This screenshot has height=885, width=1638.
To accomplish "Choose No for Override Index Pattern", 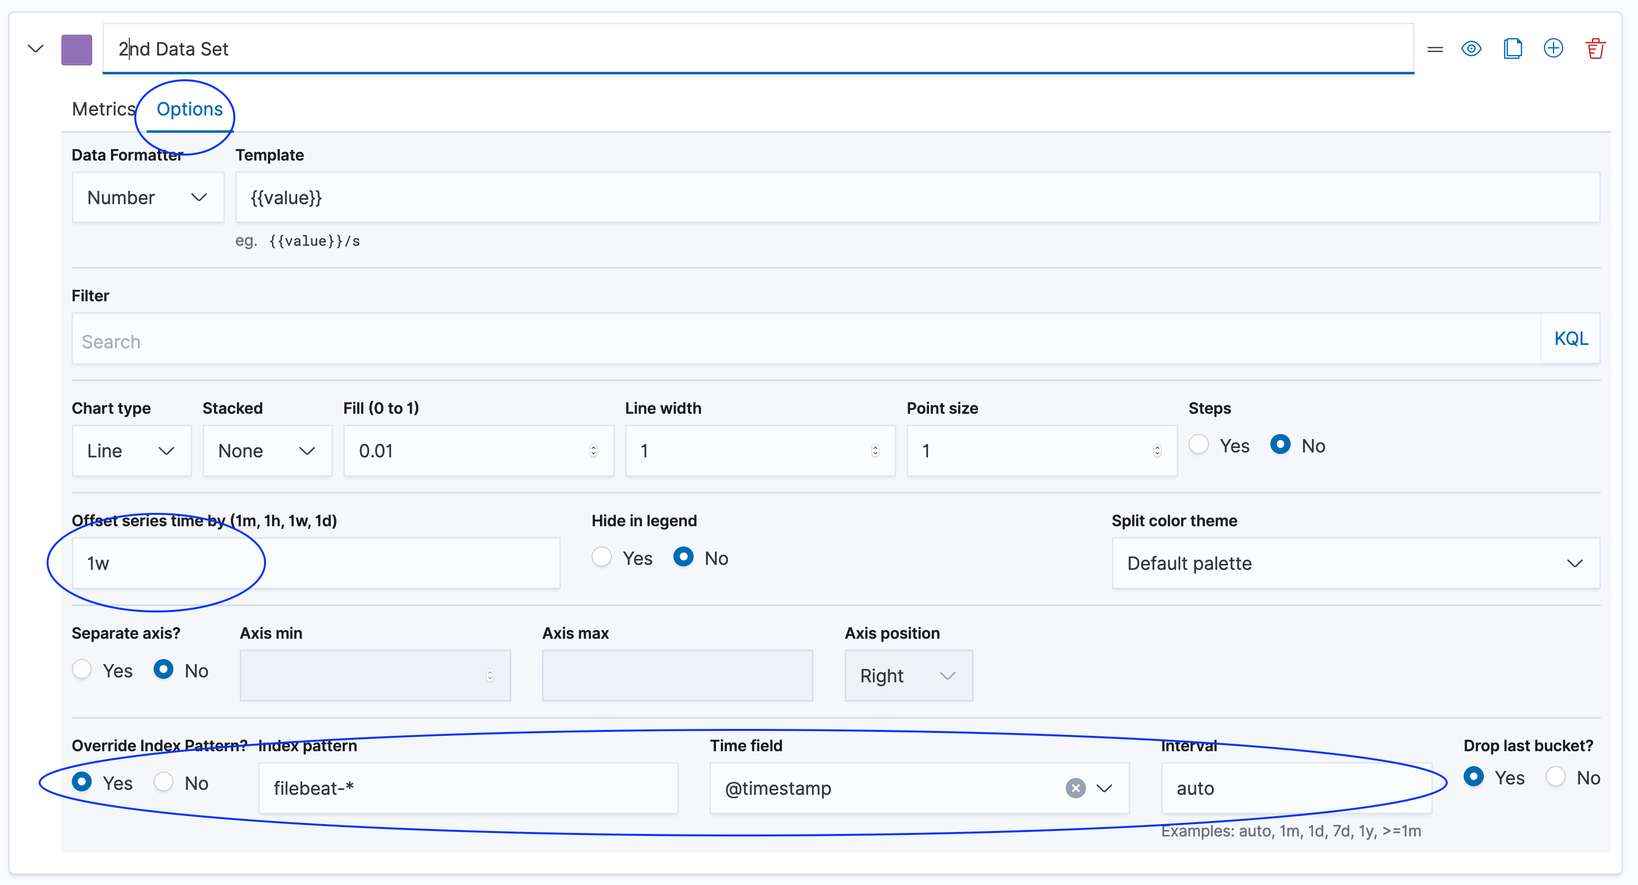I will (x=164, y=782).
